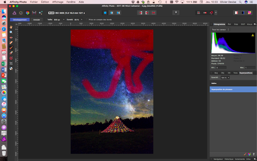Select Superposition de pinceaux overlay
This screenshot has width=257, height=161.
tap(233, 90)
